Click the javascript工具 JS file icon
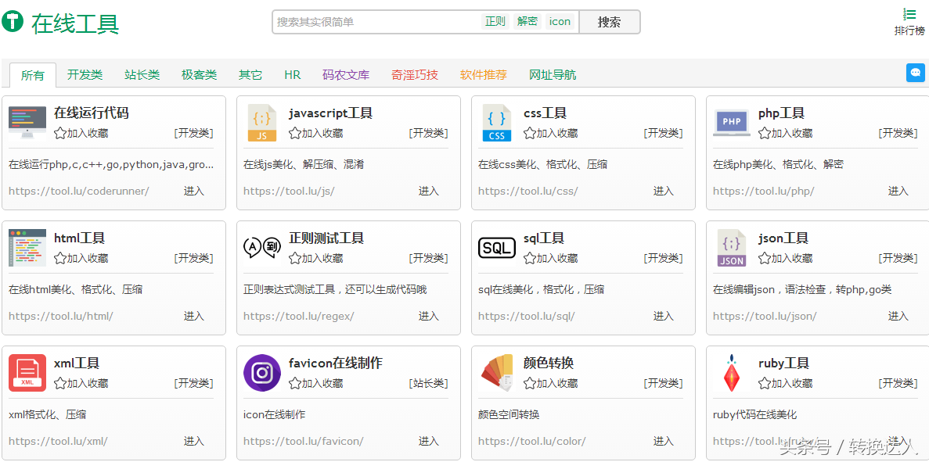The image size is (929, 462). click(261, 123)
